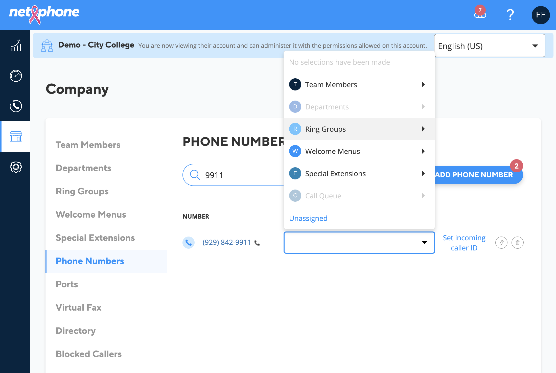Viewport: 556px width, 373px height.
Task: Expand the Welcome Menus submenu
Action: click(359, 151)
